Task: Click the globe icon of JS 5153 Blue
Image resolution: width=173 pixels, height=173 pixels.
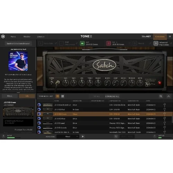Action: tap(39, 118)
